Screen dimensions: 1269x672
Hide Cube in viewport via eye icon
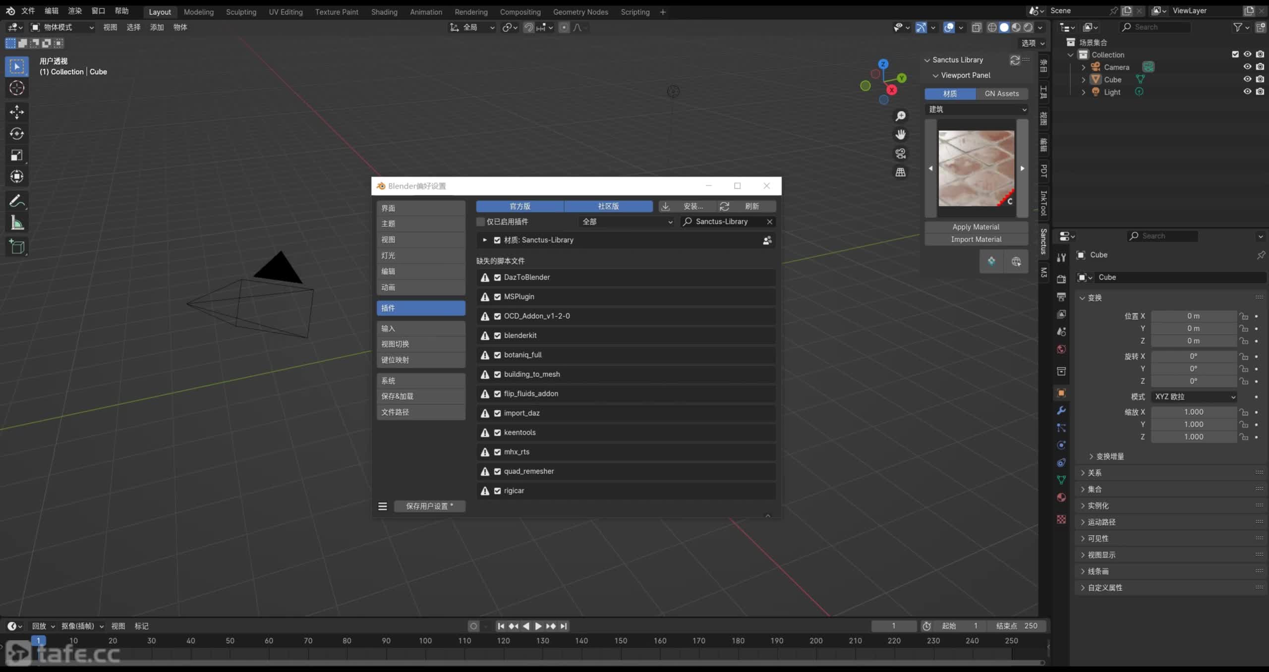click(1247, 79)
